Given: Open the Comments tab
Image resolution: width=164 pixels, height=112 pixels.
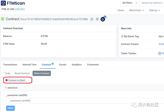Looking at the screenshot, I should [93, 65].
